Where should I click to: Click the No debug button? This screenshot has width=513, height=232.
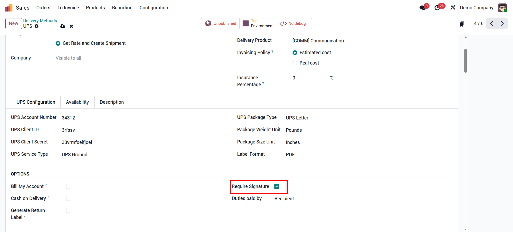point(294,23)
